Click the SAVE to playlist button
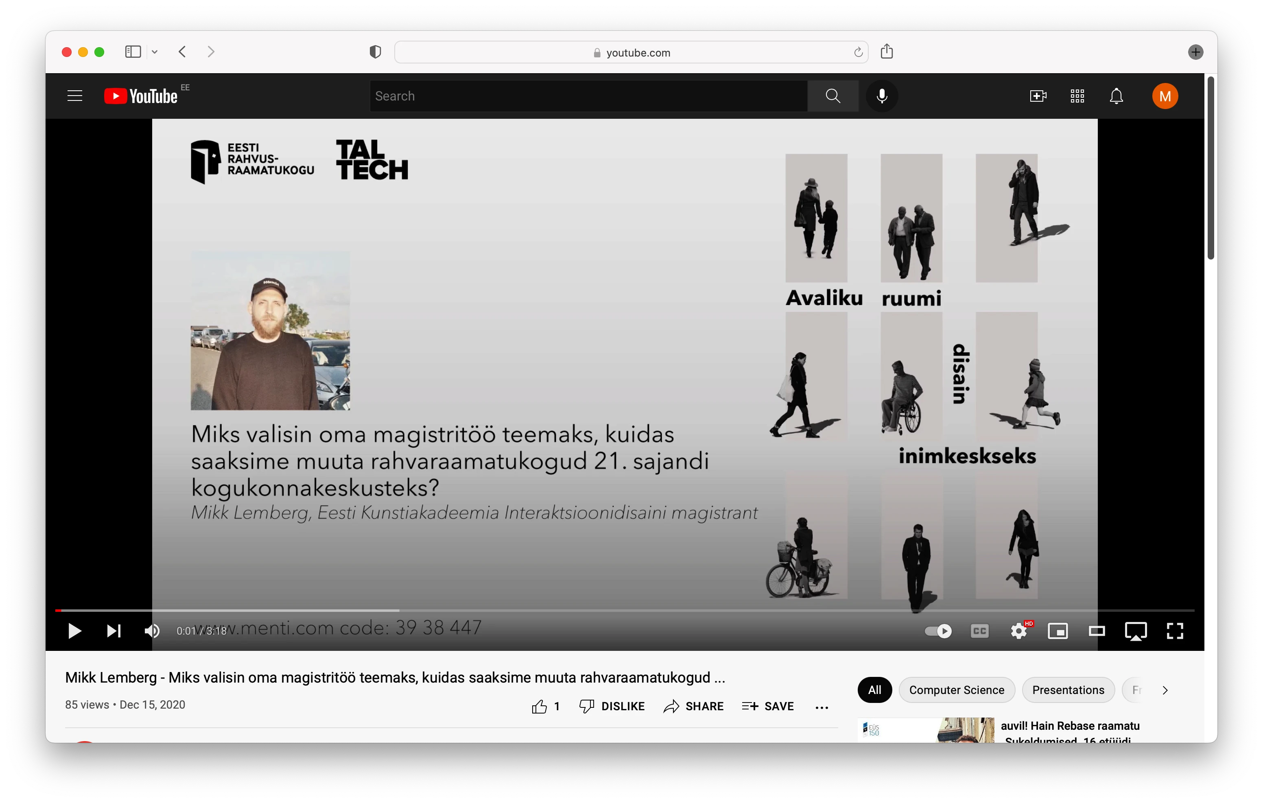 pos(767,706)
